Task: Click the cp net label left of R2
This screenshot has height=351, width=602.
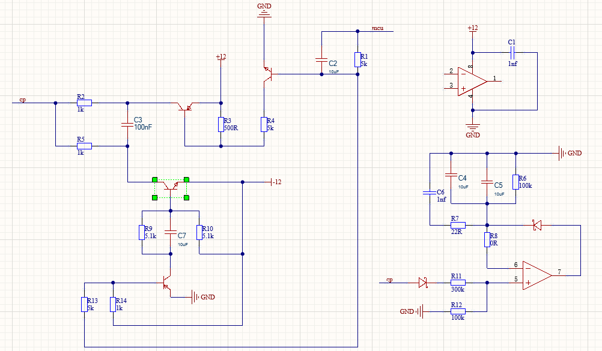Action: pos(23,100)
